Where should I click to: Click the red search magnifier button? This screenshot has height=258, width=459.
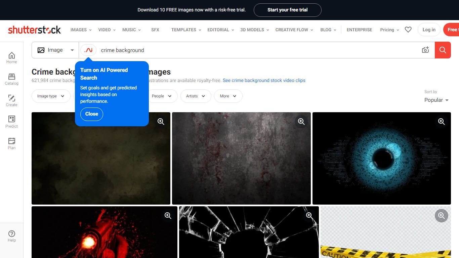443,50
